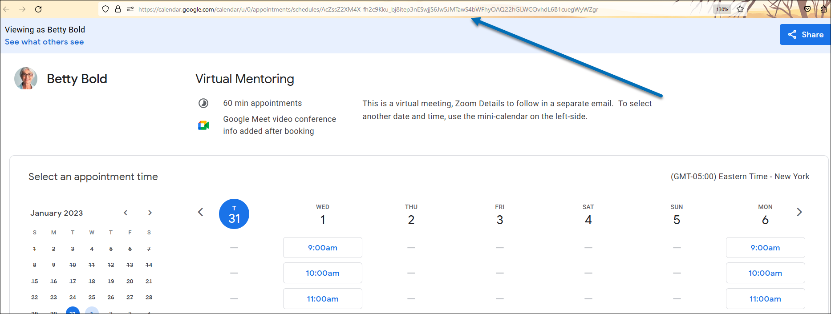Go to the next month in the mini-calendar

pyautogui.click(x=150, y=213)
